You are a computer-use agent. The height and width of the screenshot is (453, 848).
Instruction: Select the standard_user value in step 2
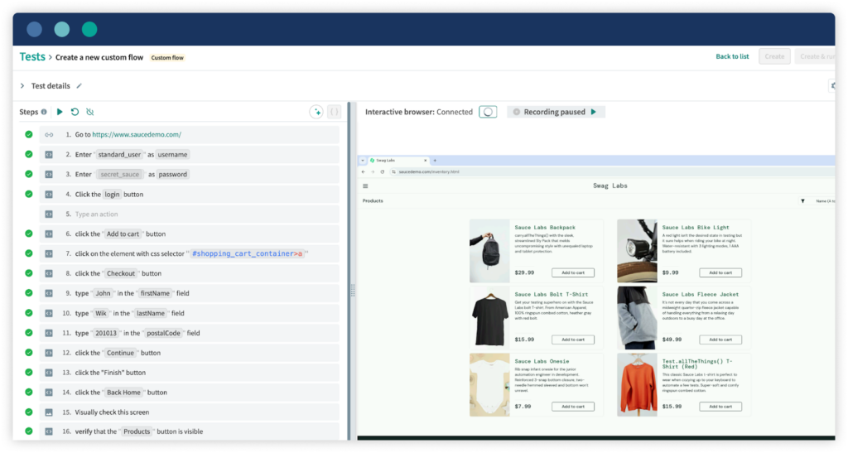pos(119,155)
